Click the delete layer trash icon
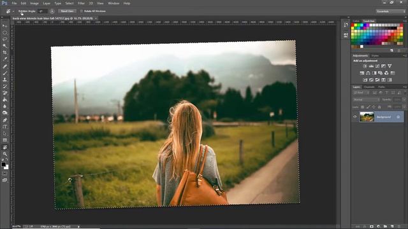This screenshot has height=229, width=408. 399,226
